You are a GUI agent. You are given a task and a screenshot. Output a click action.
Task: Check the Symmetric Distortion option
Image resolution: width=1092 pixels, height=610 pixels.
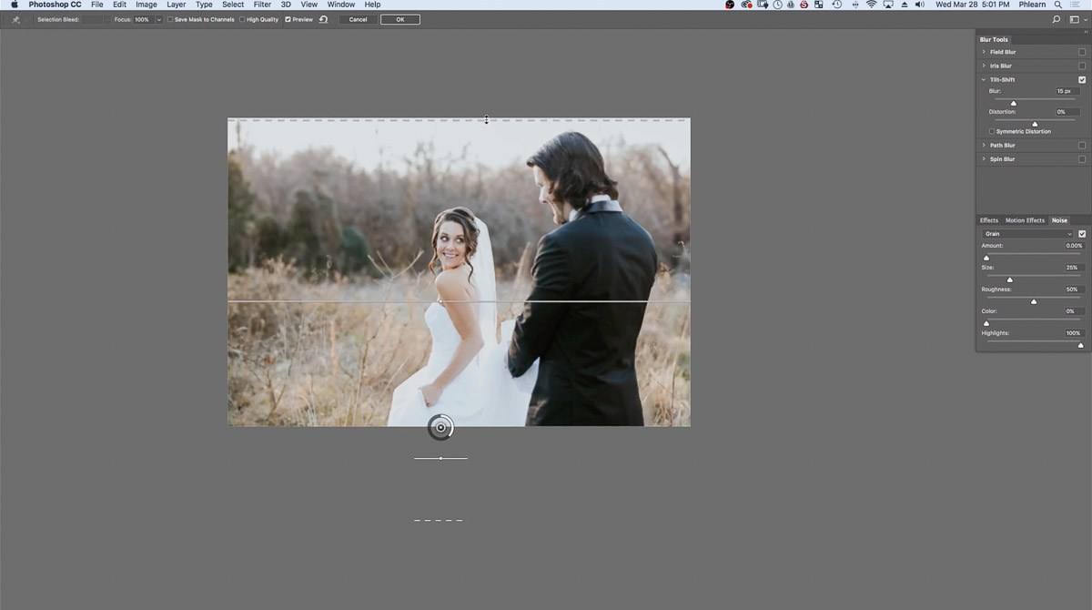pyautogui.click(x=992, y=131)
